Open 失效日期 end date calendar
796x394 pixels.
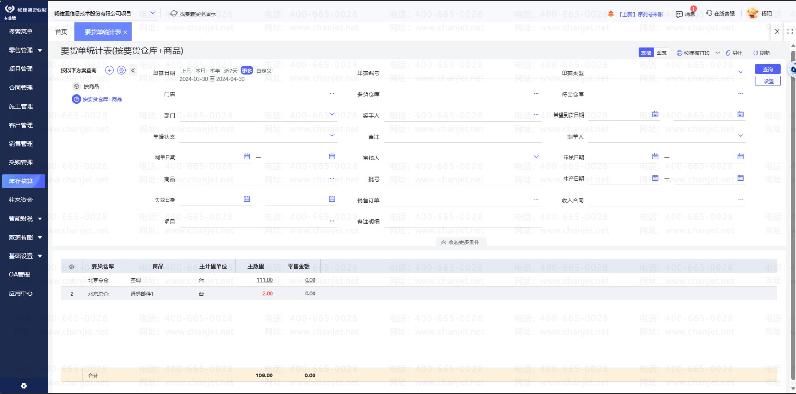[x=332, y=199]
